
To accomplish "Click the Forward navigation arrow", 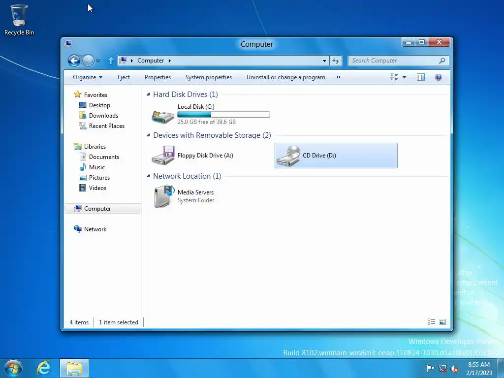I will [88, 61].
